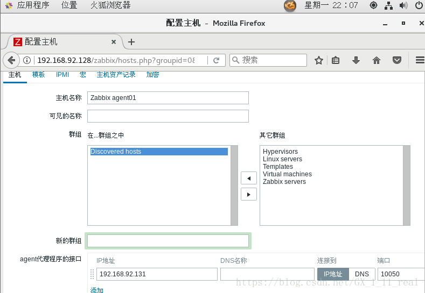Go back with the browser back arrow
This screenshot has width=425, height=293.
point(11,60)
